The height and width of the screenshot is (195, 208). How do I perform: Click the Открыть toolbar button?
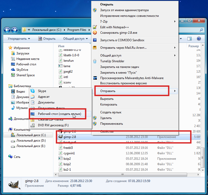47,39
